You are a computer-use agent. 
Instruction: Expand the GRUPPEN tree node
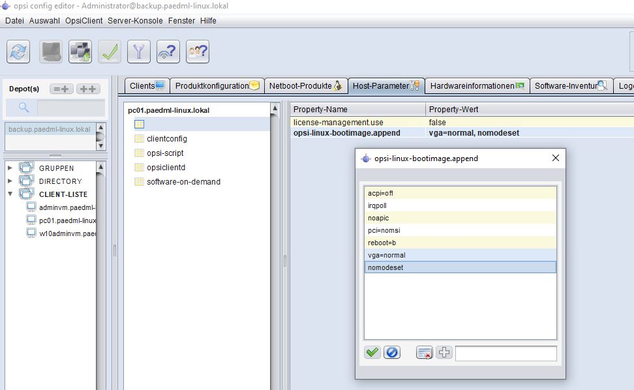10,168
